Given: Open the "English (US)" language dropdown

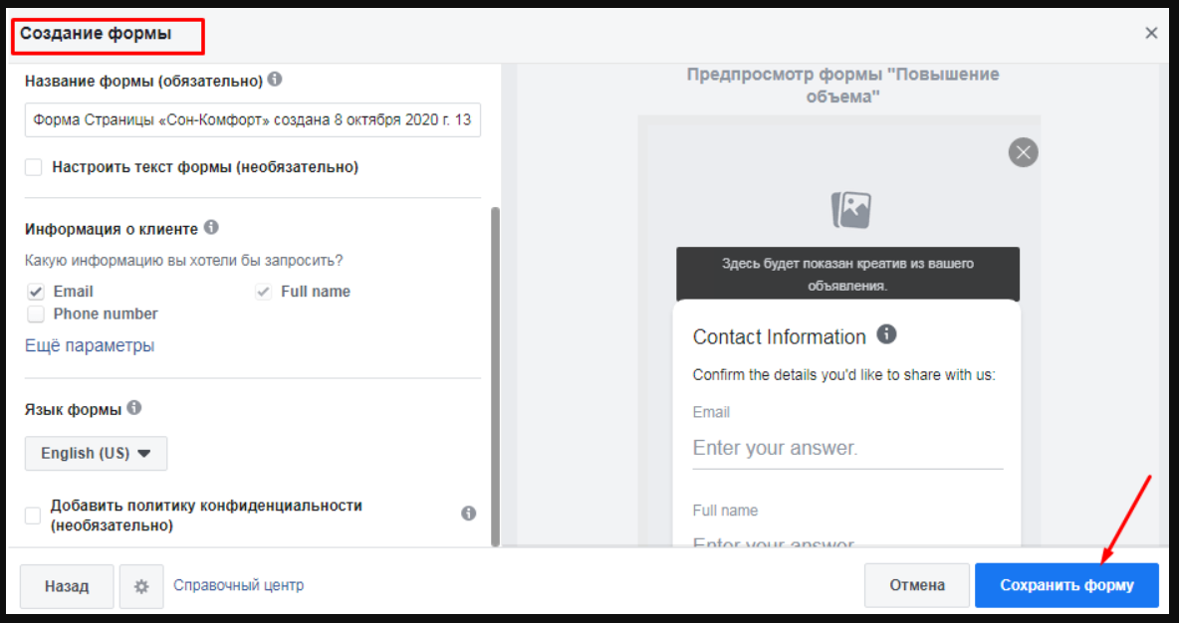Looking at the screenshot, I should [96, 453].
